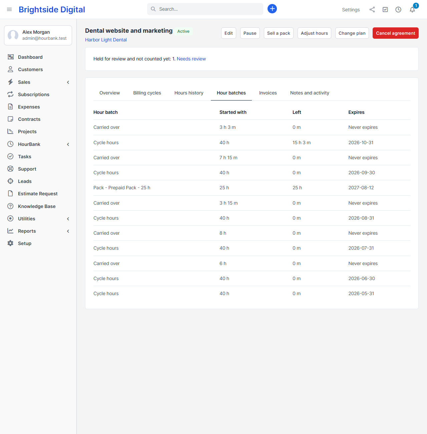
Task: Open the to-do checkmark icon in the top bar
Action: point(385,10)
